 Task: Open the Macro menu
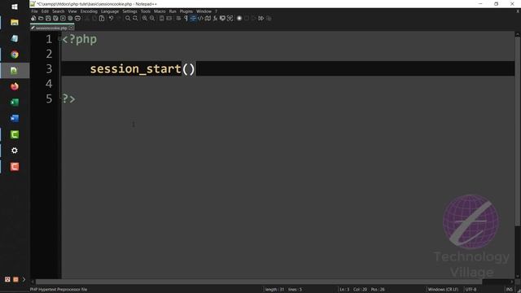(x=160, y=11)
